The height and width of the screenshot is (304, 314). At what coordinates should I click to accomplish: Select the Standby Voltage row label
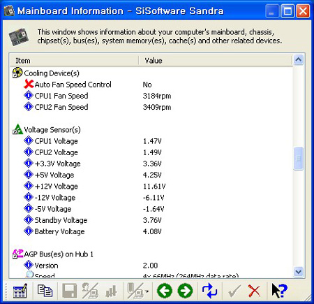(x=61, y=220)
